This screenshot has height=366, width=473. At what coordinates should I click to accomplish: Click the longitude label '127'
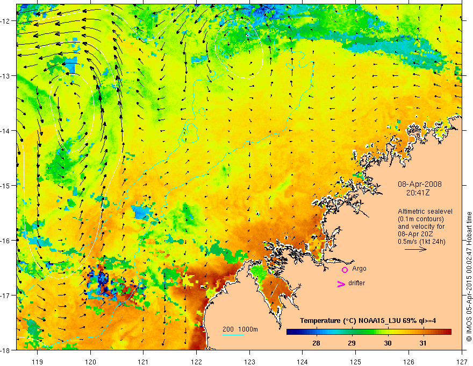[462, 362]
